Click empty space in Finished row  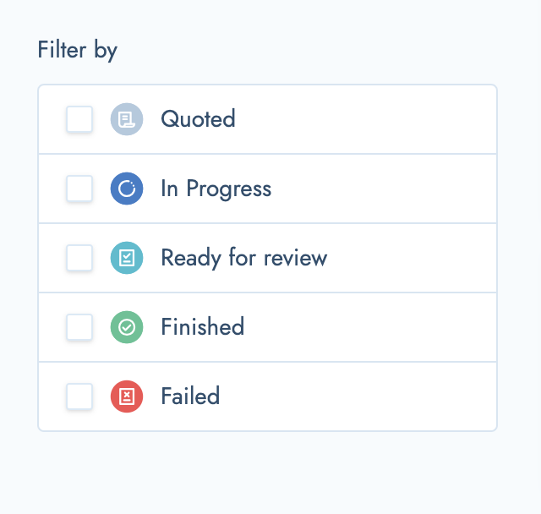(x=369, y=327)
